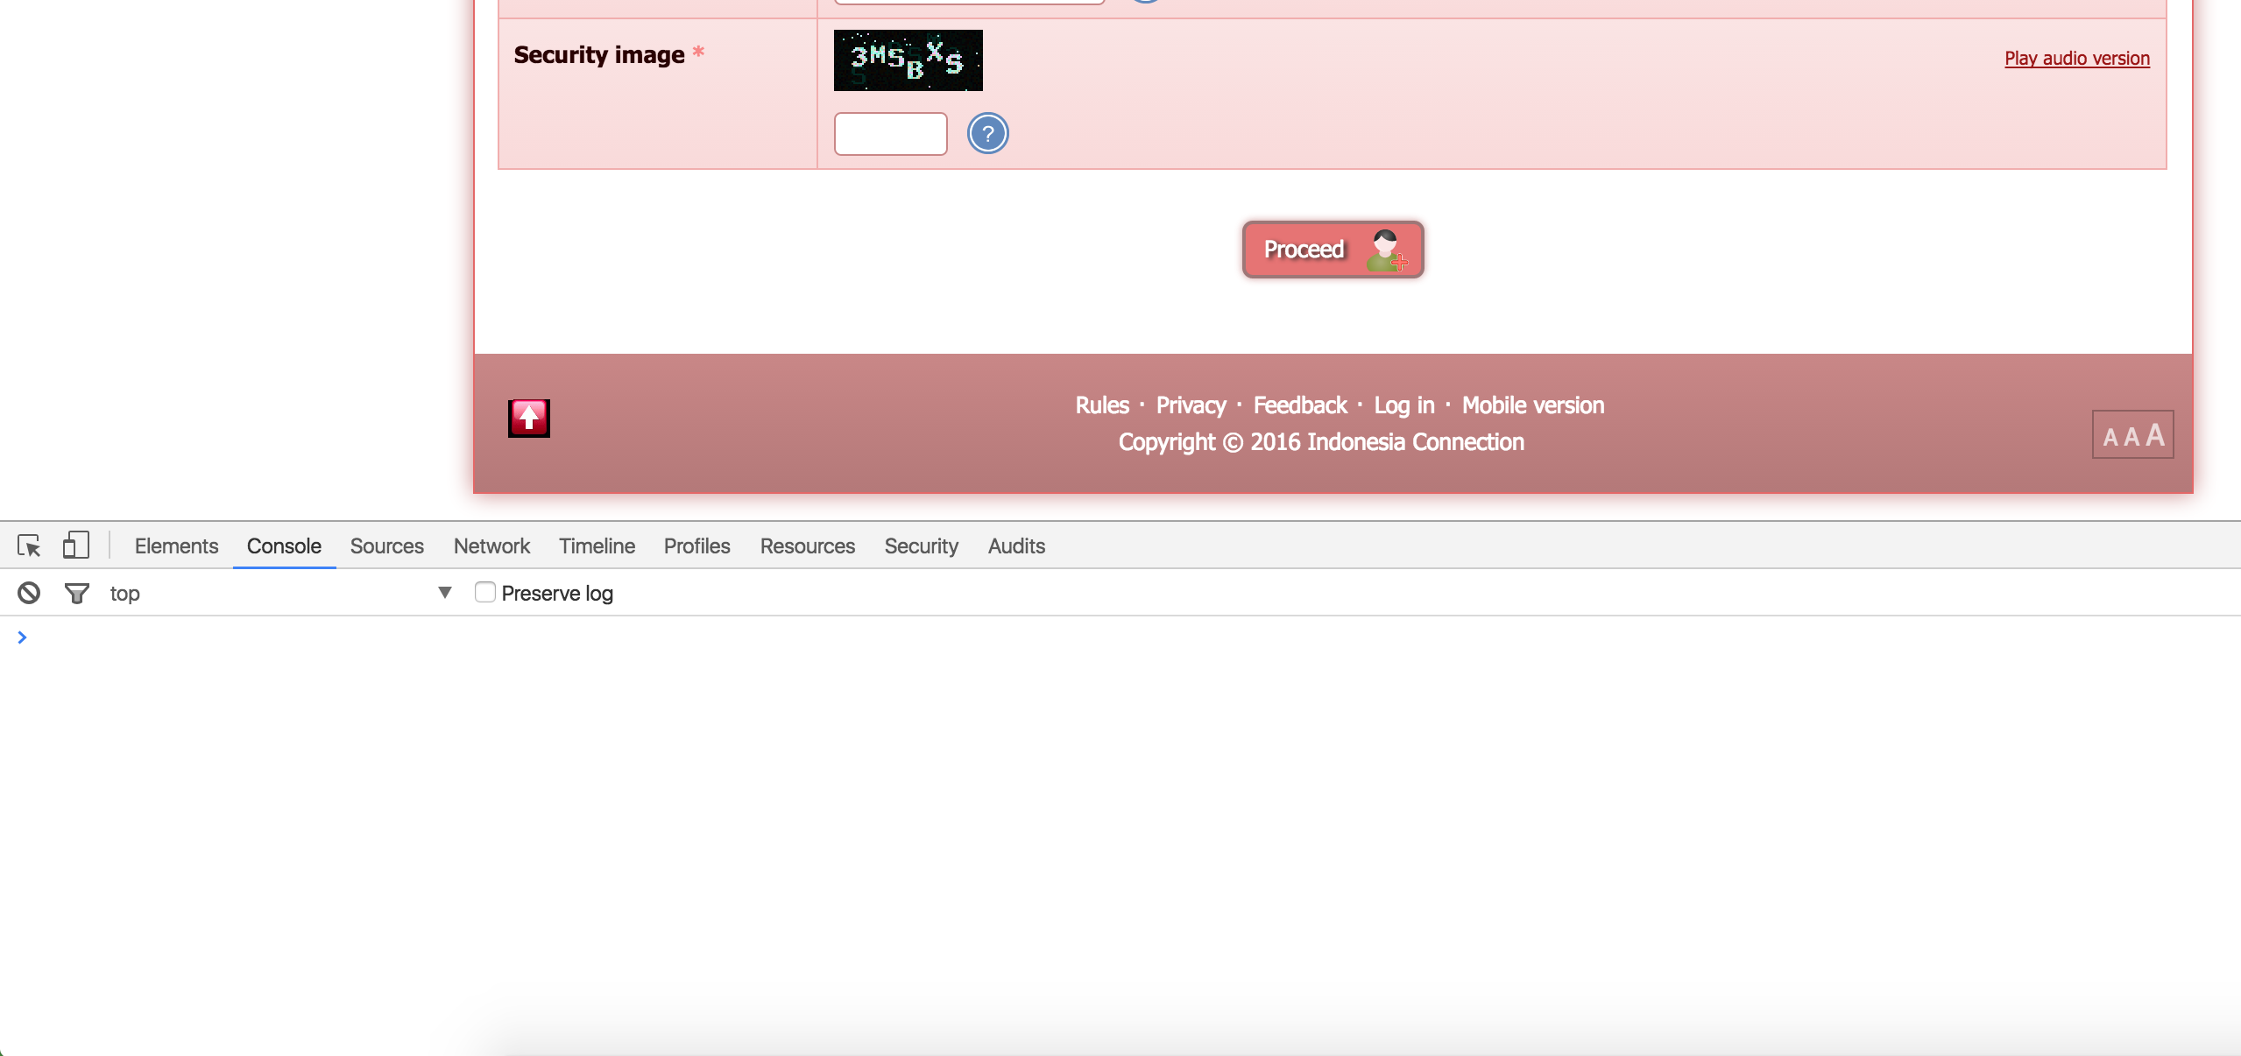Viewport: 2241px width, 1056px height.
Task: Open the Network tab
Action: [491, 546]
